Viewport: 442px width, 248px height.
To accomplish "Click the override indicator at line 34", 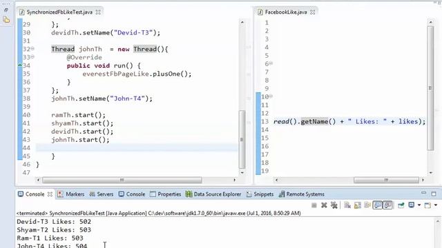I will (x=20, y=65).
